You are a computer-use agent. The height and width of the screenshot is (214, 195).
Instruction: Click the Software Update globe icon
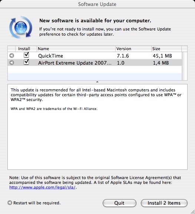(21, 27)
